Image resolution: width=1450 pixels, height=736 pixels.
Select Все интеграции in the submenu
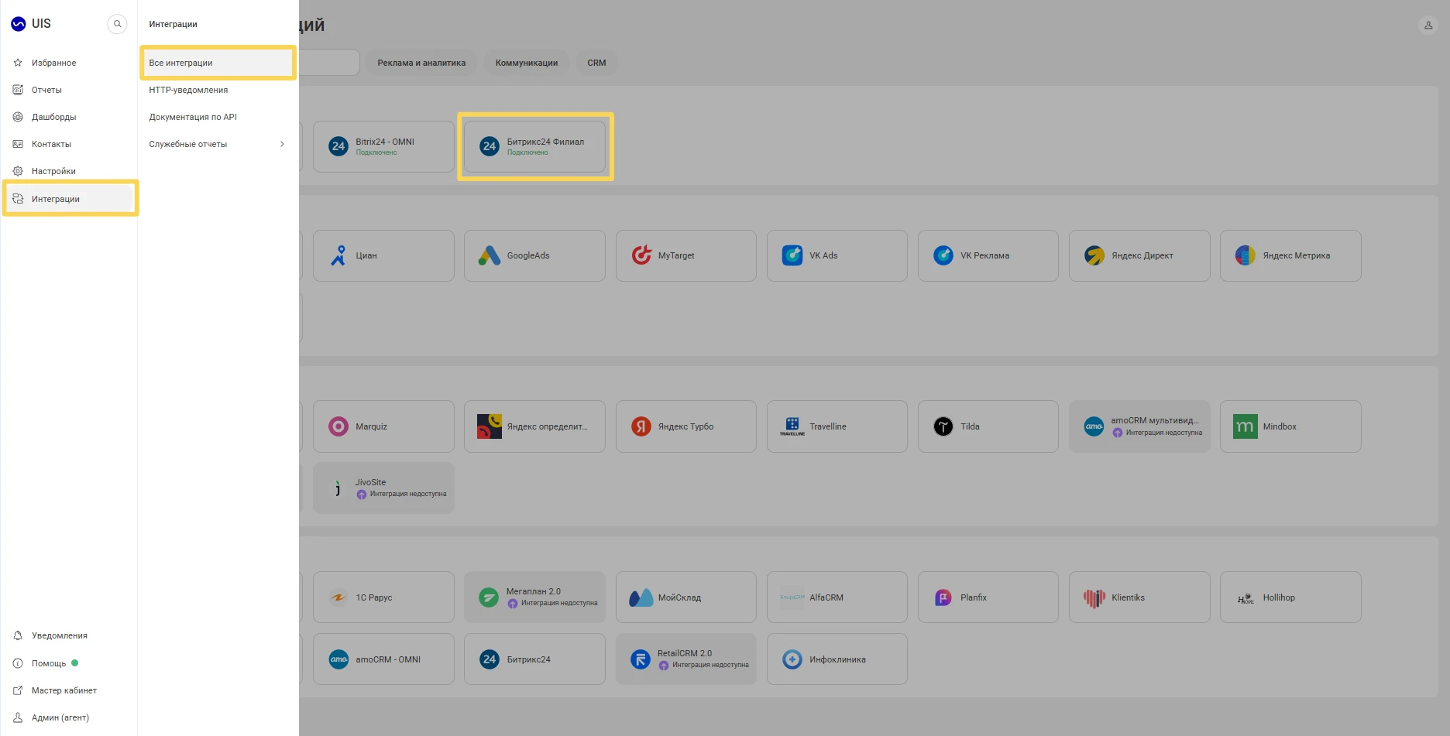click(x=218, y=63)
